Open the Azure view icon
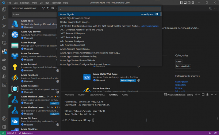The image size is (219, 135). point(4,77)
